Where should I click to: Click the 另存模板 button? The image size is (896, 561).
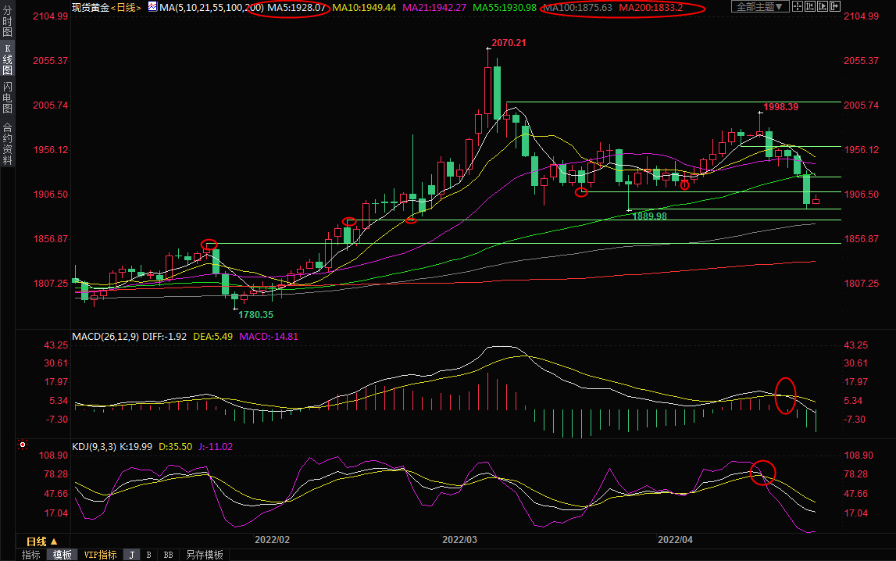pos(204,555)
